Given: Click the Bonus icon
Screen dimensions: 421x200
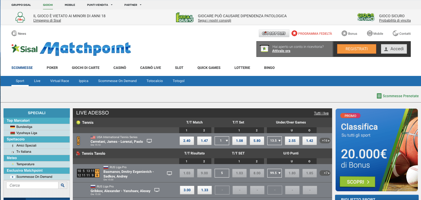Looking at the screenshot, I should point(344,33).
